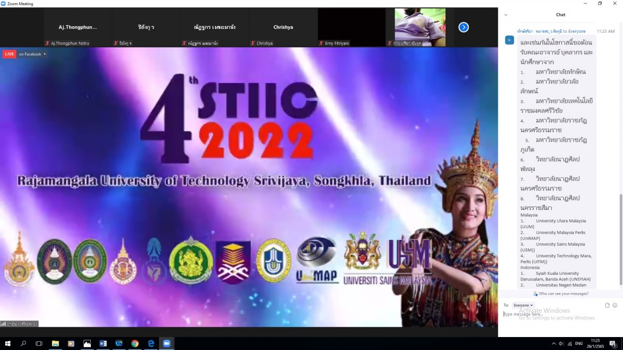Screen dimensions: 623x350
Task: Open the clock showing 11:23
Action: pos(595,343)
